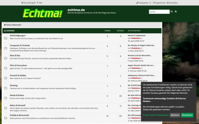Open the Film & Fernsehen forum
199x124 pixels.
[x=18, y=65]
